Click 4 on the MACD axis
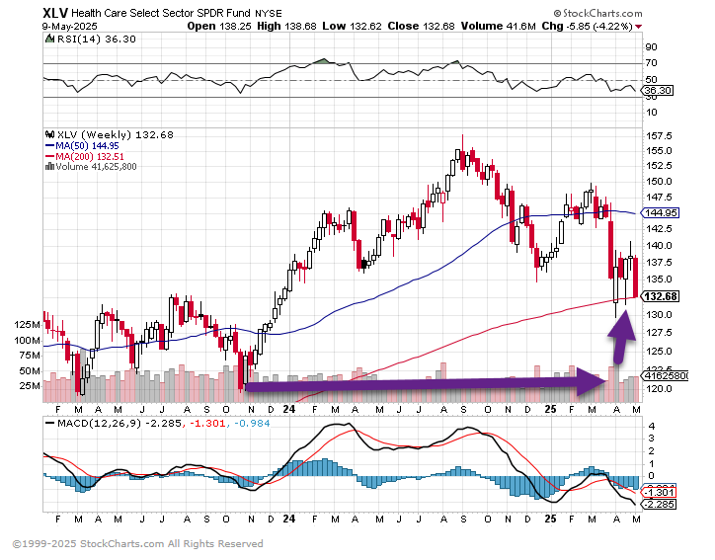 652,427
